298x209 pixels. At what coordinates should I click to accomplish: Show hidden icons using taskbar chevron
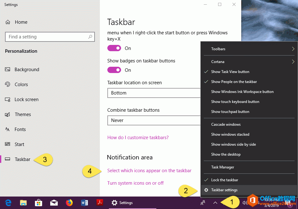coord(215,203)
